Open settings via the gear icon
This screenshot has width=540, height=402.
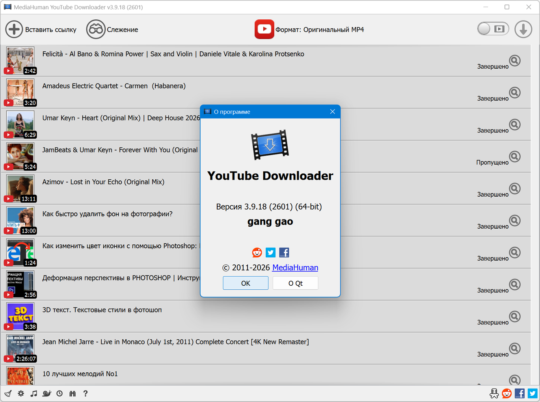click(21, 393)
